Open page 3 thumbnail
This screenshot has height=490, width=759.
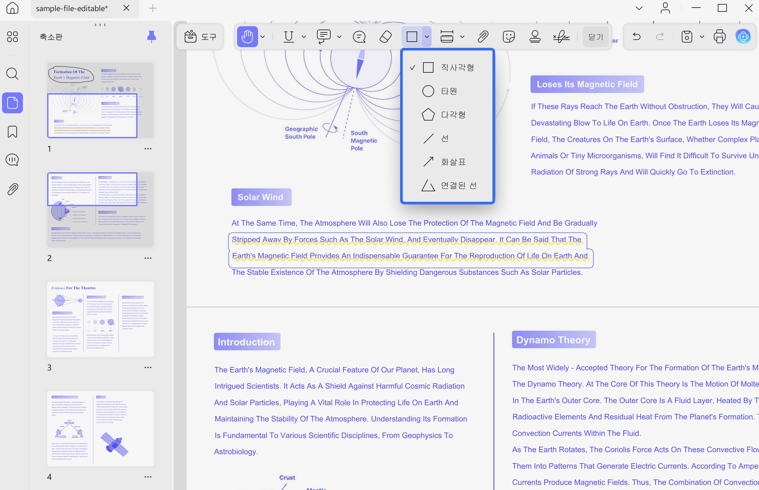tap(101, 319)
